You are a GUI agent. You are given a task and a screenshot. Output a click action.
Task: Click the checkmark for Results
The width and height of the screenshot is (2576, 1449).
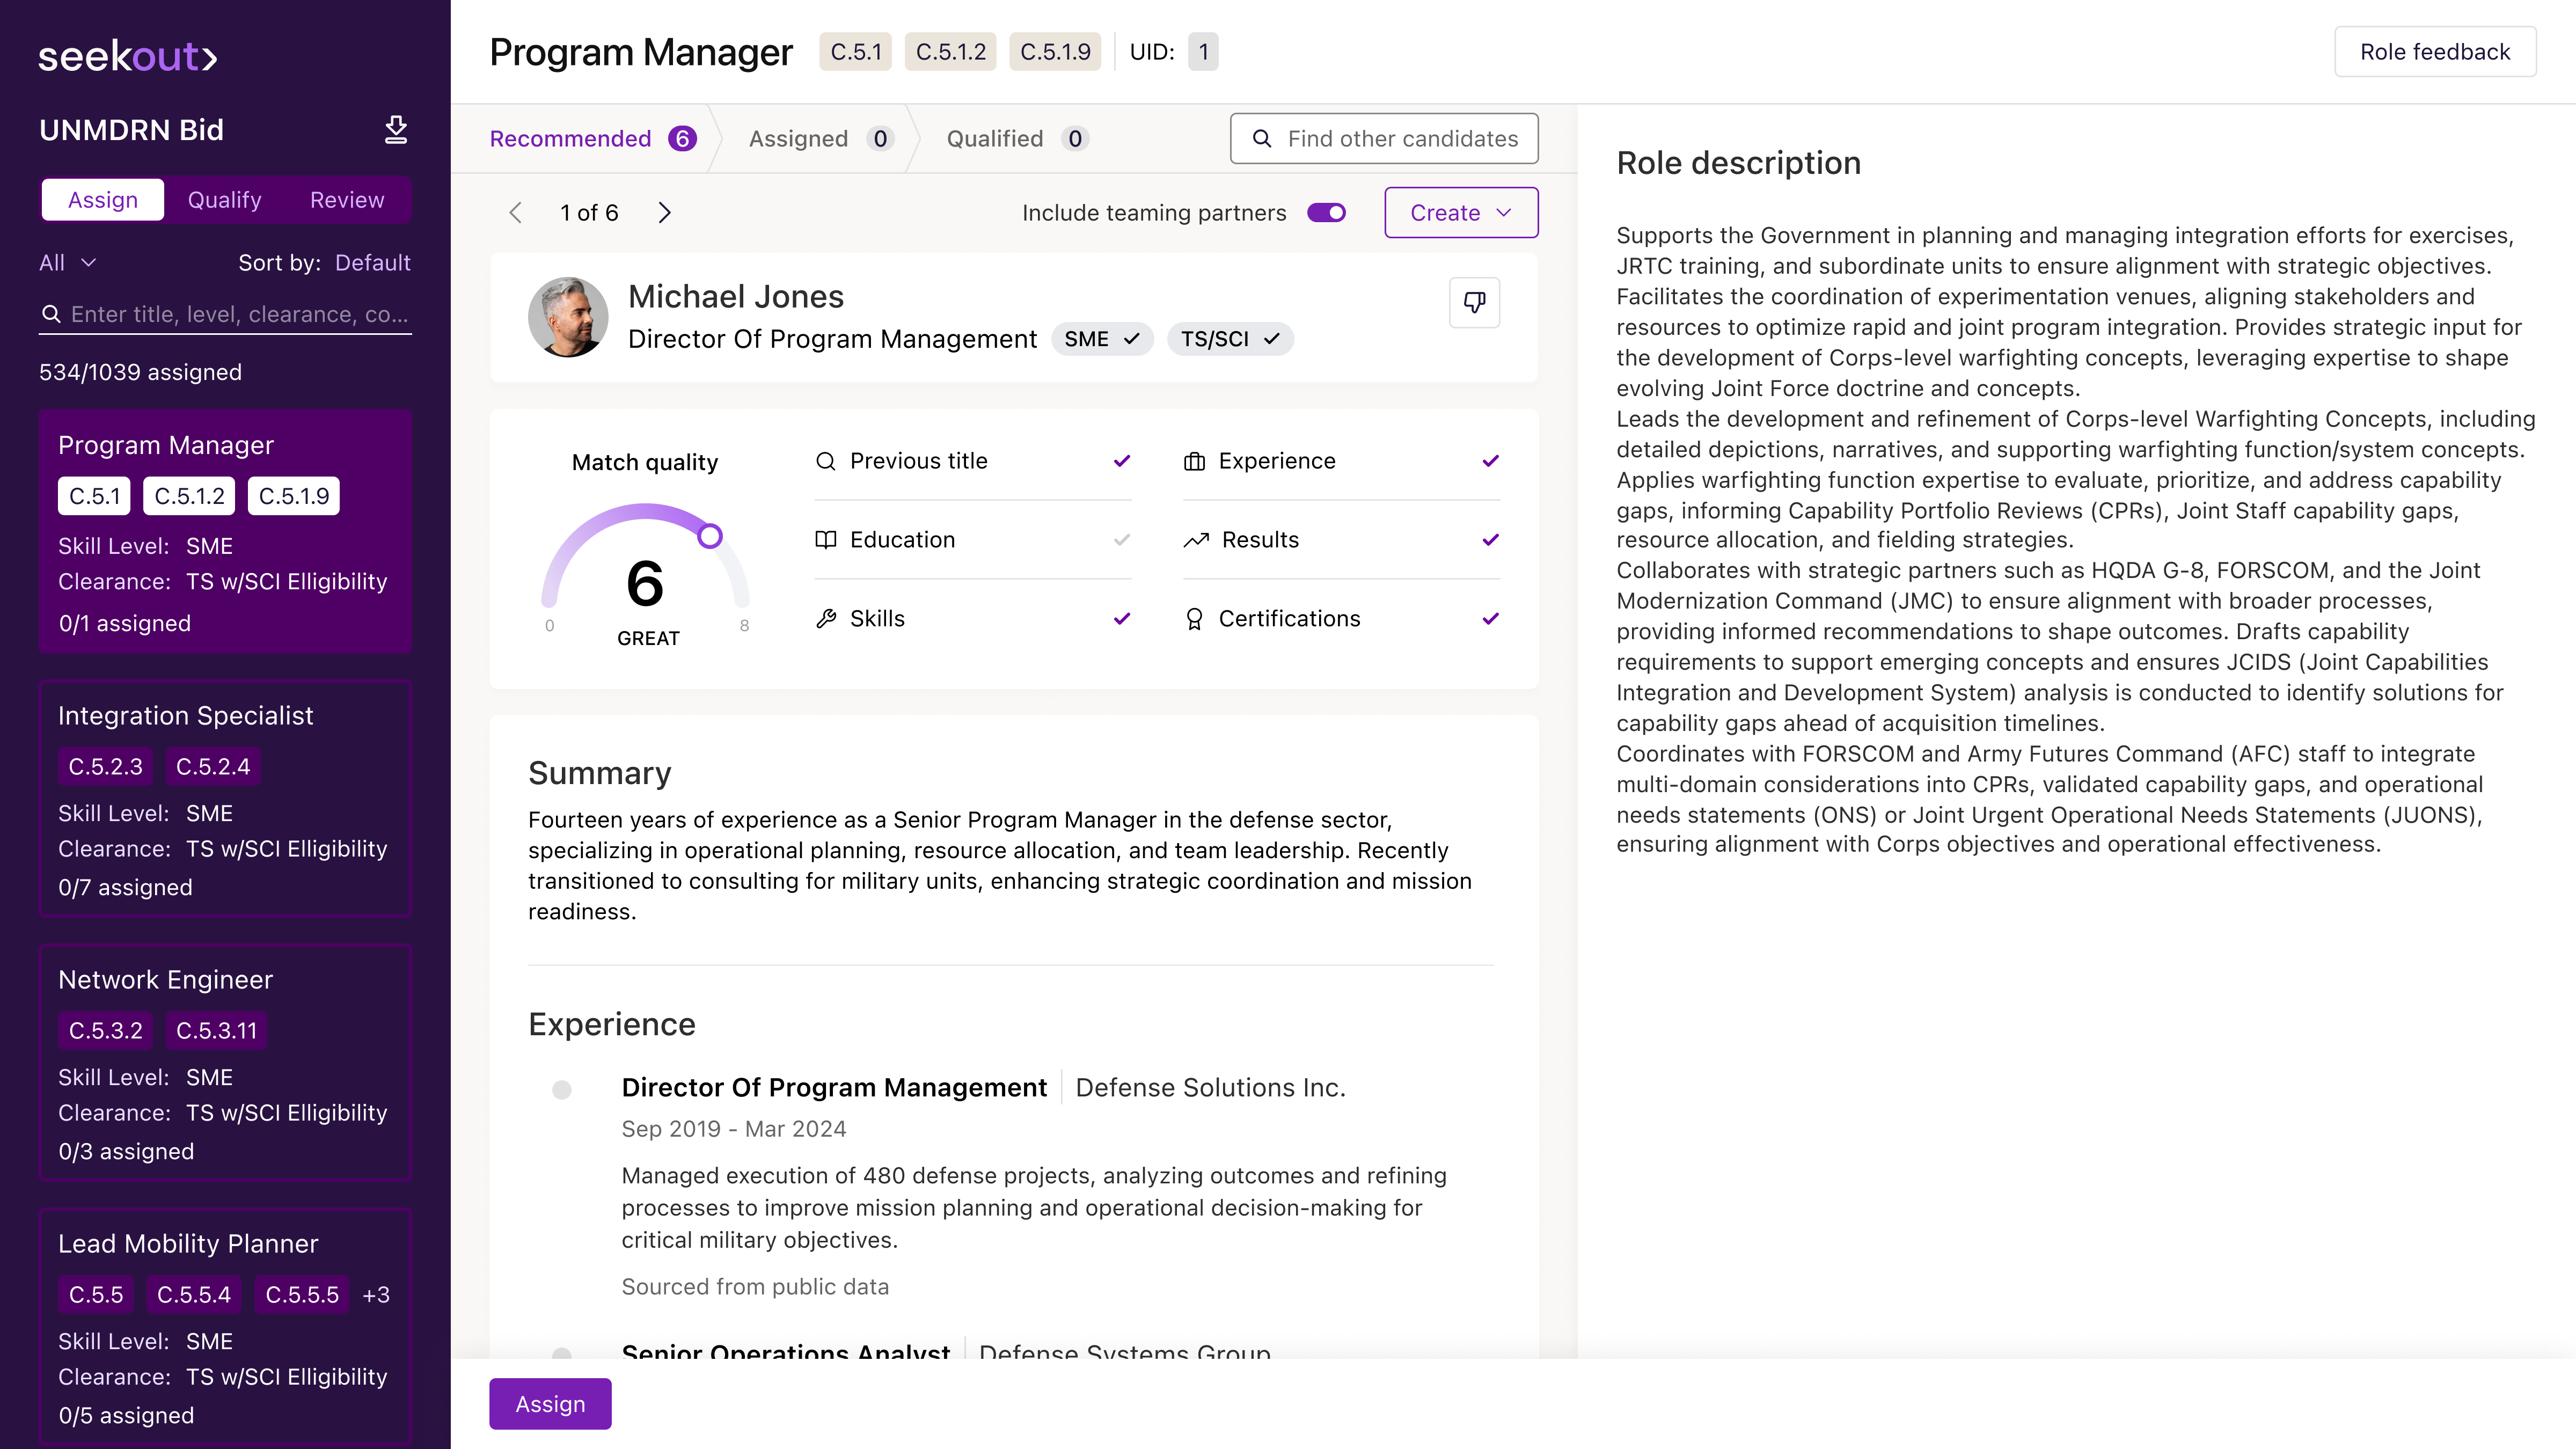click(x=1491, y=540)
